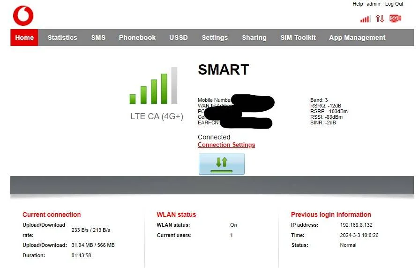The width and height of the screenshot is (419, 268).
Task: Click Log Out
Action: click(394, 4)
